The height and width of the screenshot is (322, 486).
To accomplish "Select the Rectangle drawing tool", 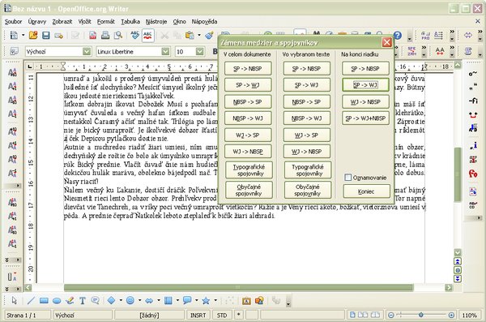I will point(44,300).
